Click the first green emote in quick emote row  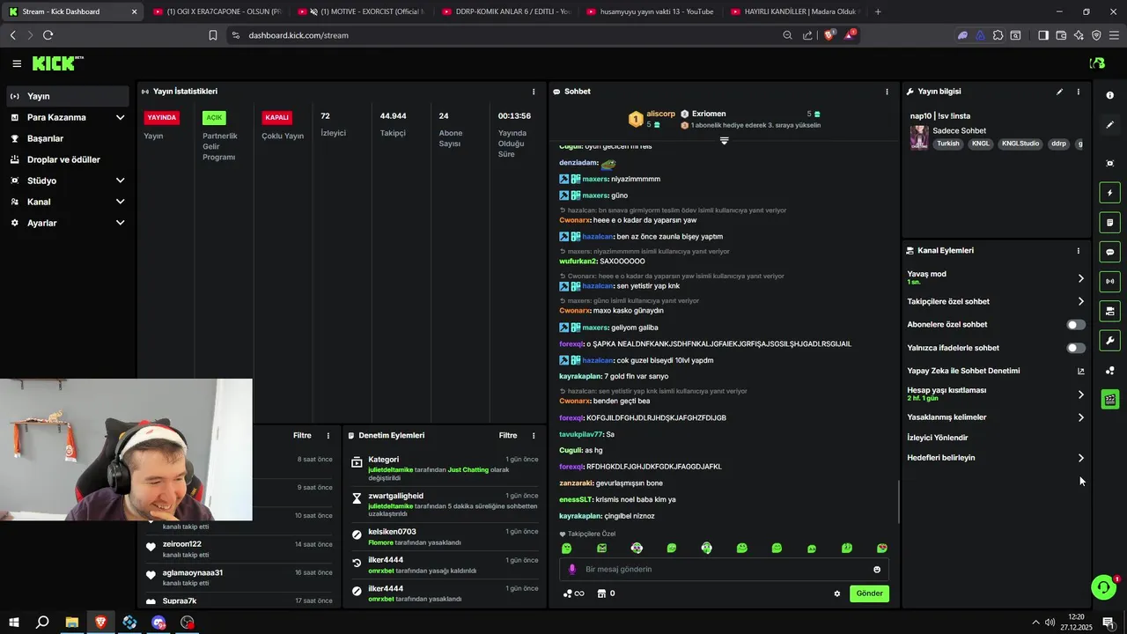click(x=567, y=549)
